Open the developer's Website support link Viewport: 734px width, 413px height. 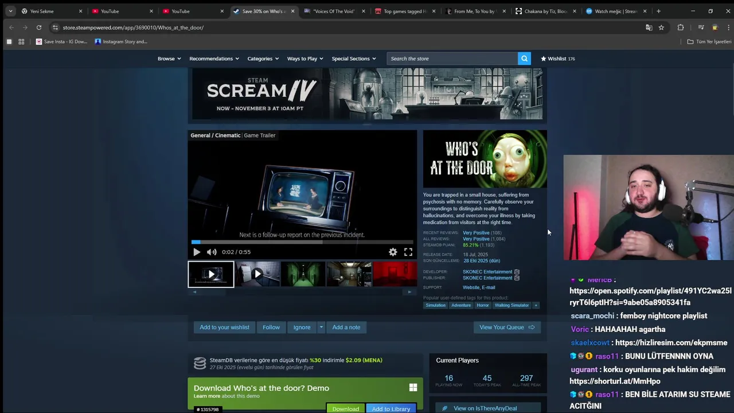[x=471, y=287]
